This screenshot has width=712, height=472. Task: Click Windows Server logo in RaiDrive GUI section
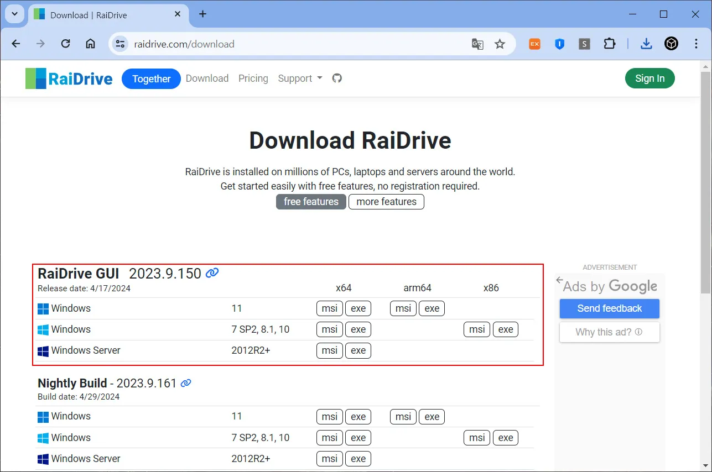click(x=43, y=350)
